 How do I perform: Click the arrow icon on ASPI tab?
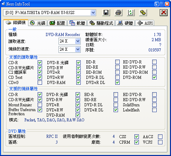pos(140,23)
